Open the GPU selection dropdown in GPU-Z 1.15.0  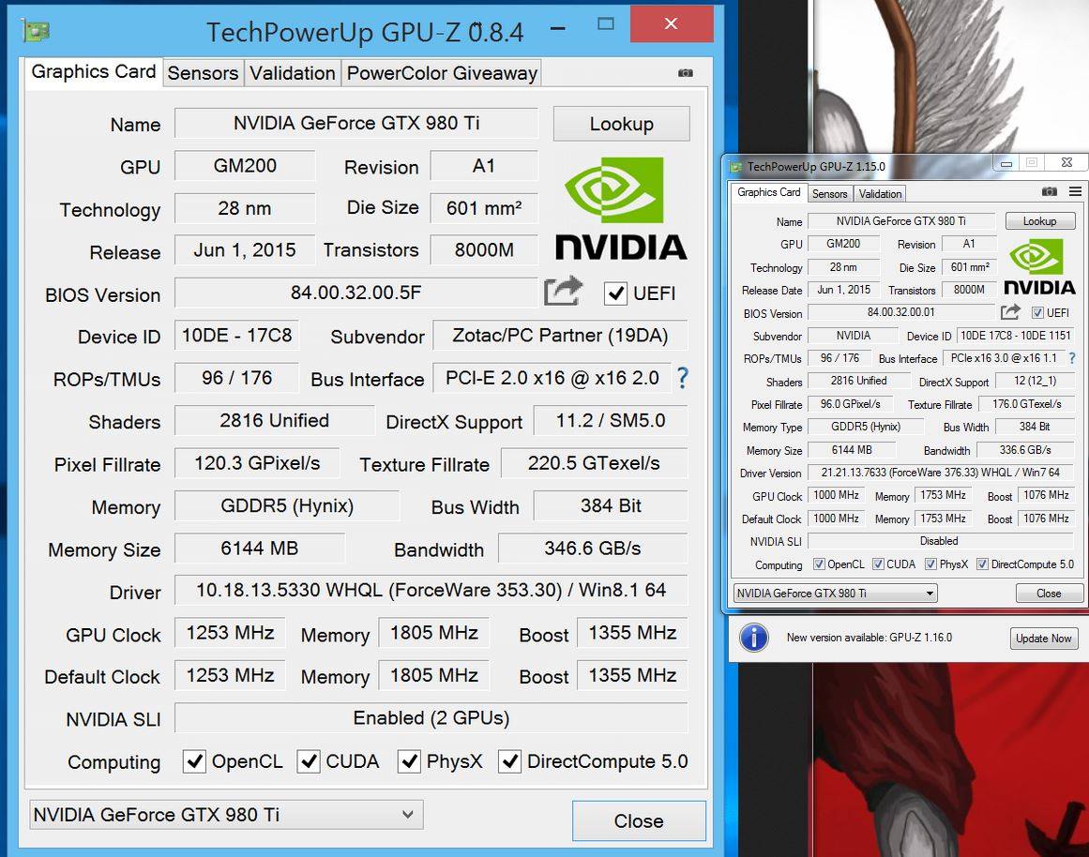836,594
